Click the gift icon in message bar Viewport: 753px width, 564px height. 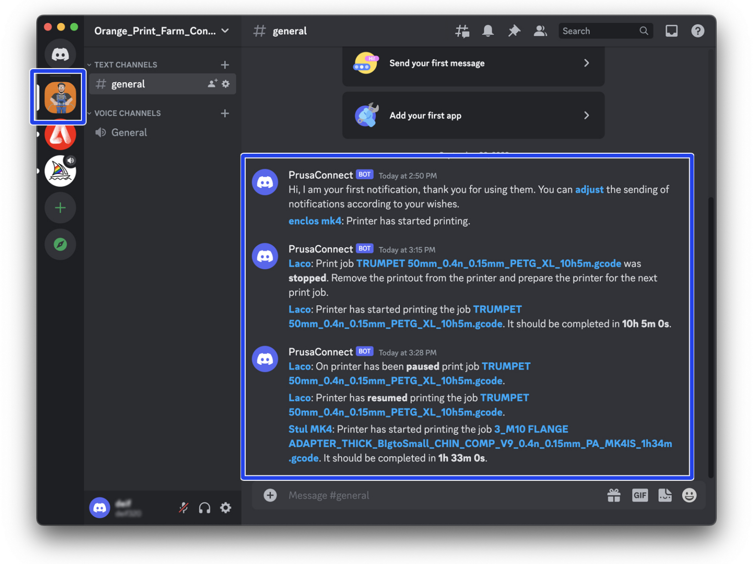614,495
